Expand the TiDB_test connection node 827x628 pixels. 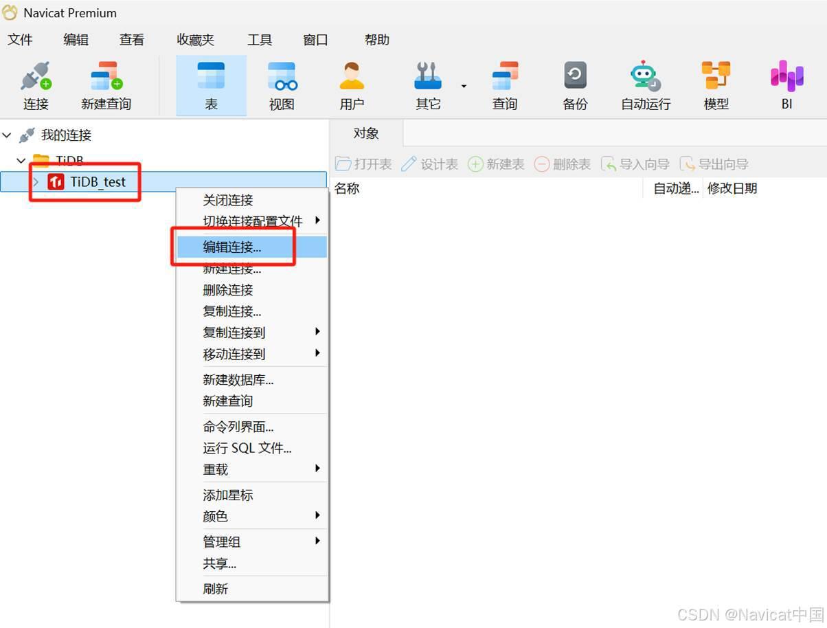[x=34, y=181]
